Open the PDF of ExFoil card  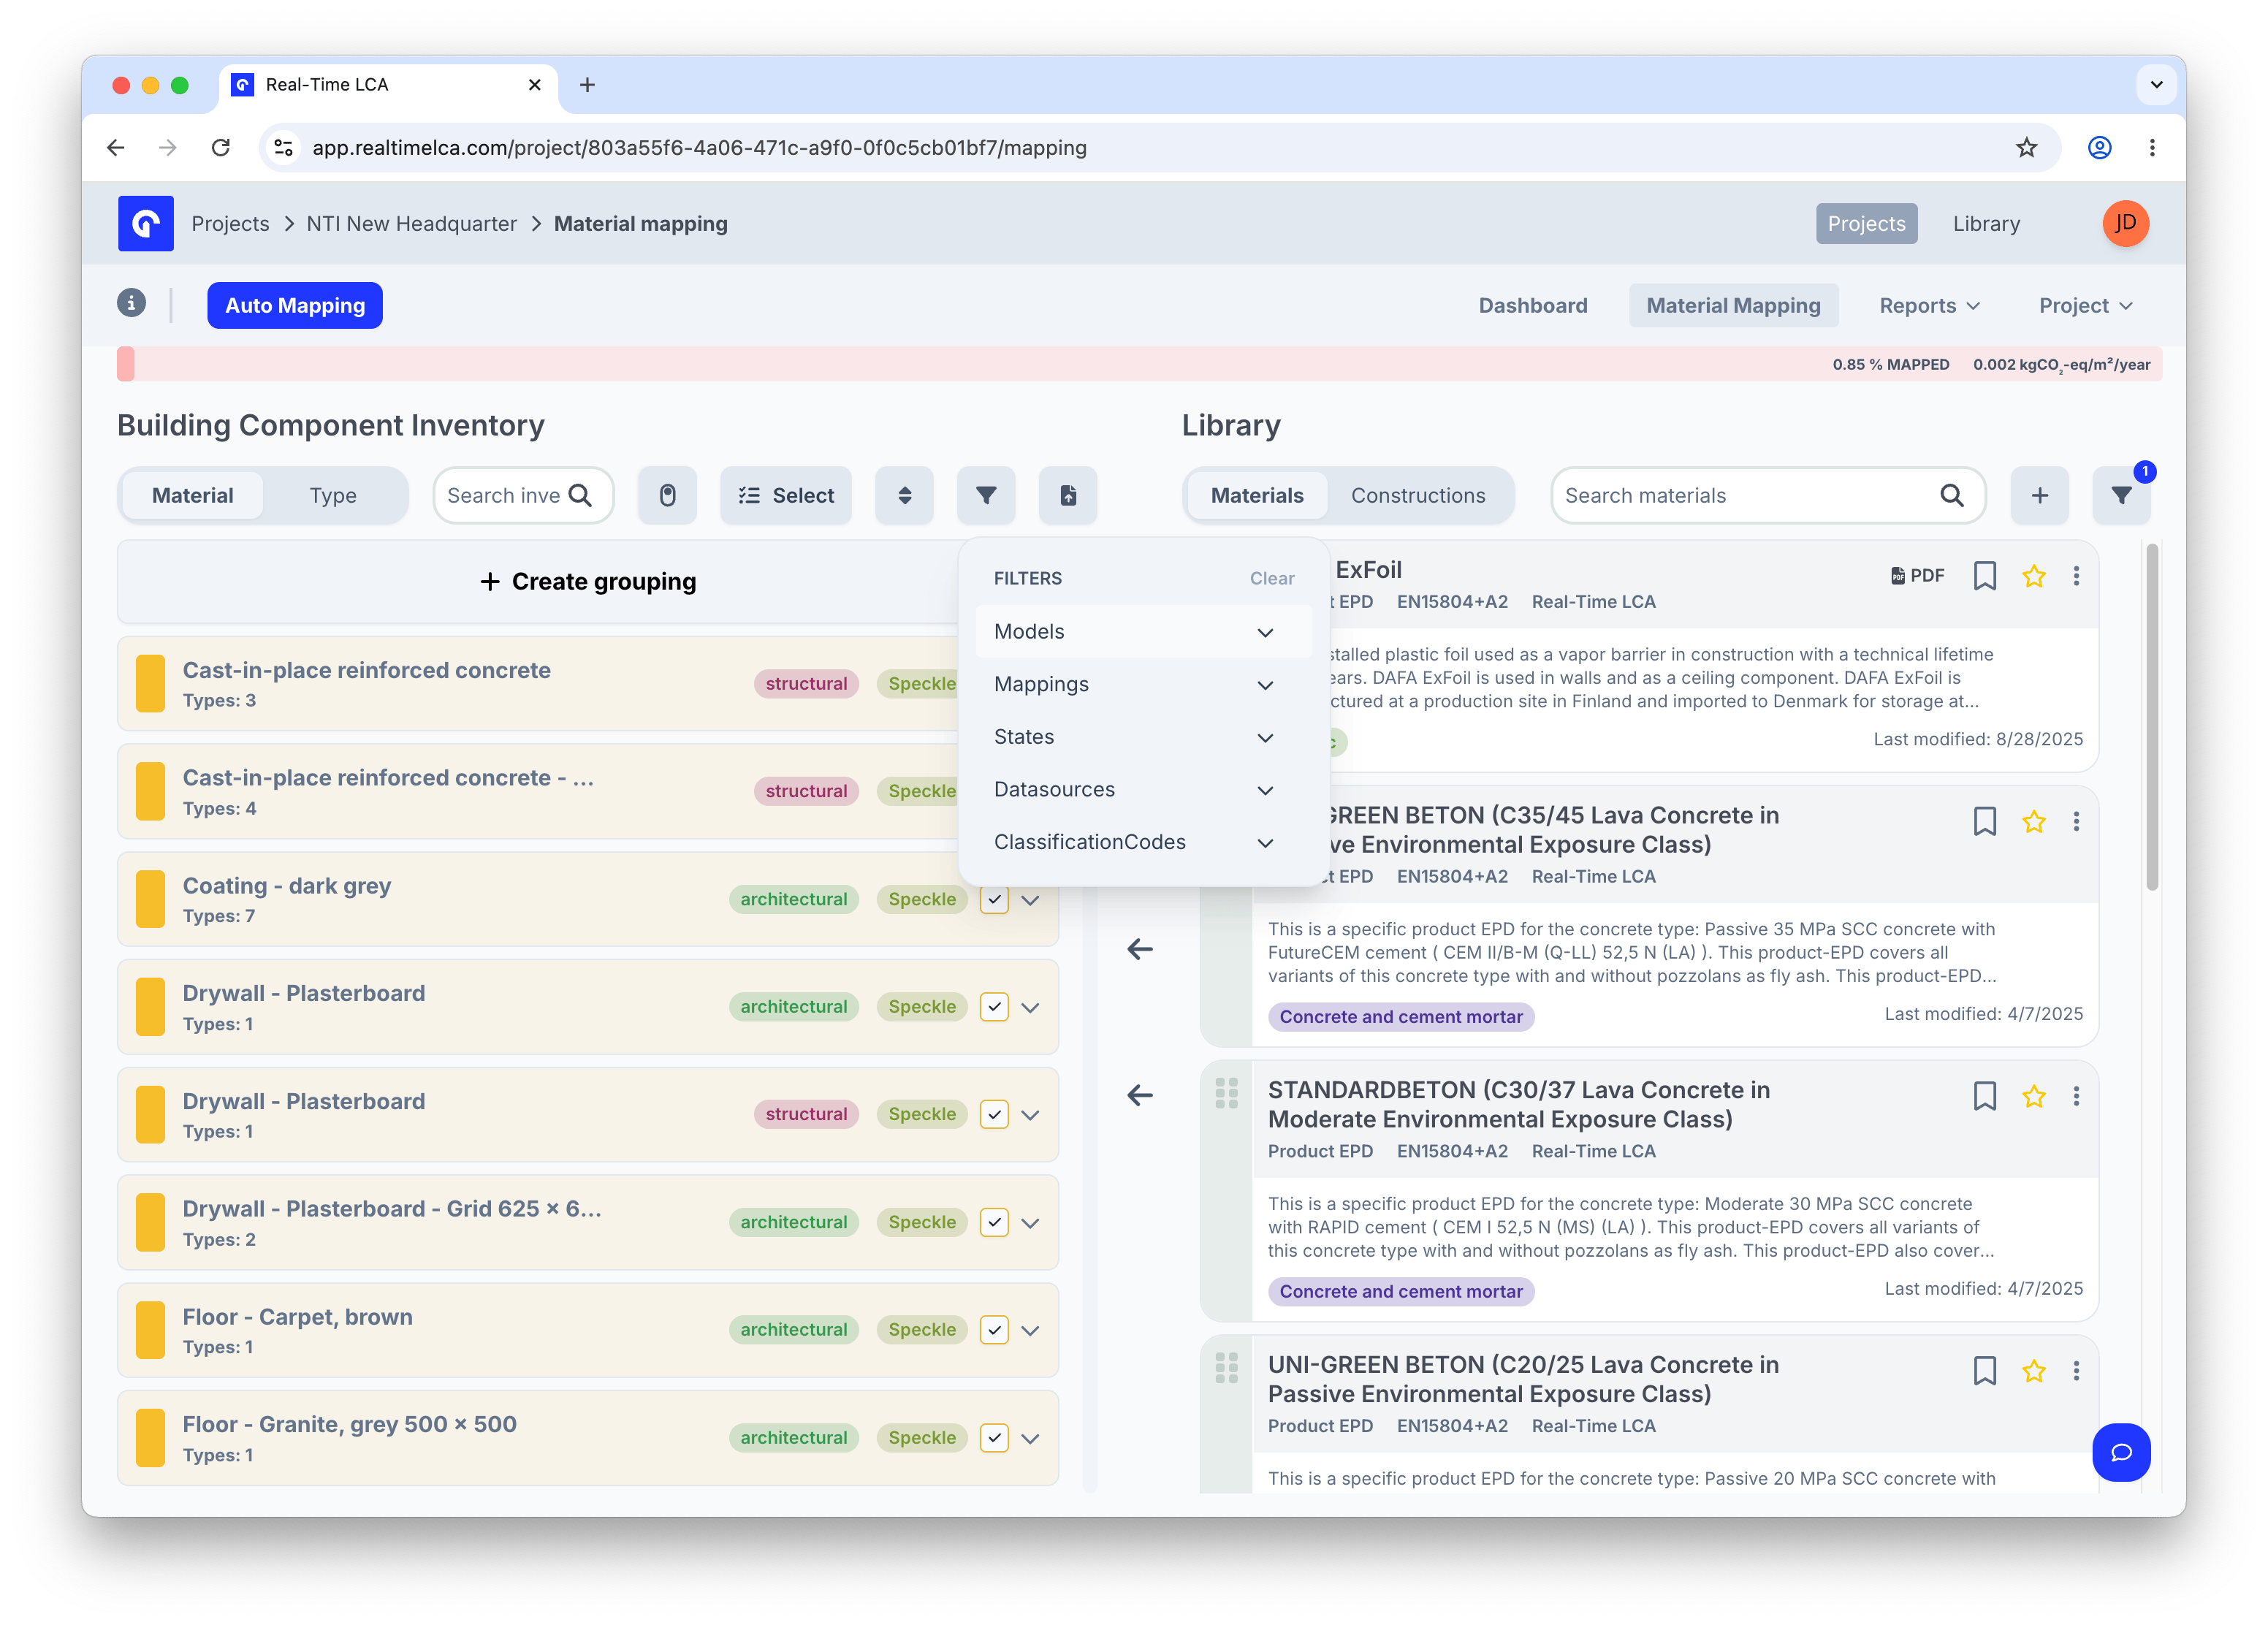tap(1918, 576)
